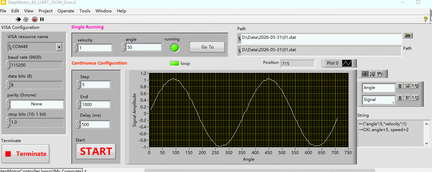Screen dimensions: 432x172
Task: Click the Delay (ms) field showing 500
Action: click(96, 125)
